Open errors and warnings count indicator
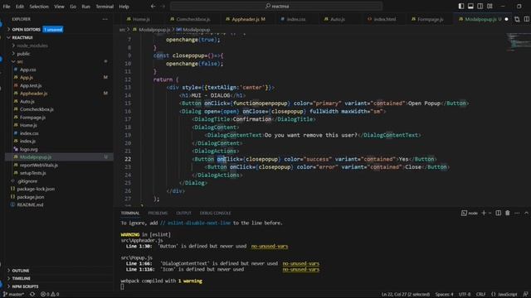This screenshot has height=298, width=531. pos(50,295)
